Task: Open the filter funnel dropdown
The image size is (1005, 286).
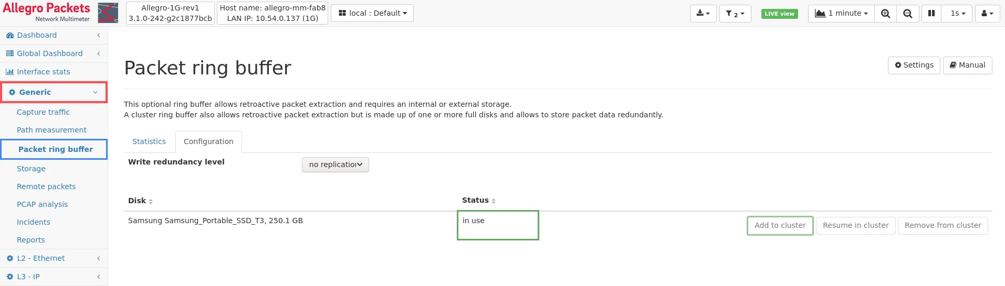Action: tap(735, 14)
